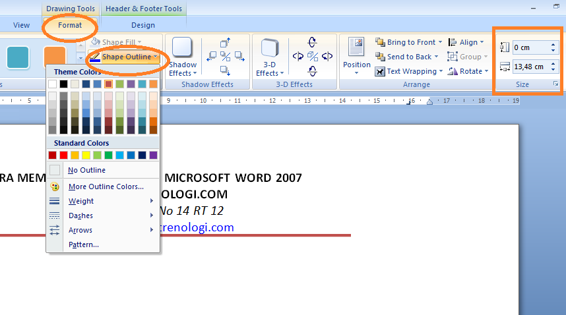Pick the selected red theme color swatch
Image resolution: width=566 pixels, height=315 pixels.
pyautogui.click(x=108, y=84)
